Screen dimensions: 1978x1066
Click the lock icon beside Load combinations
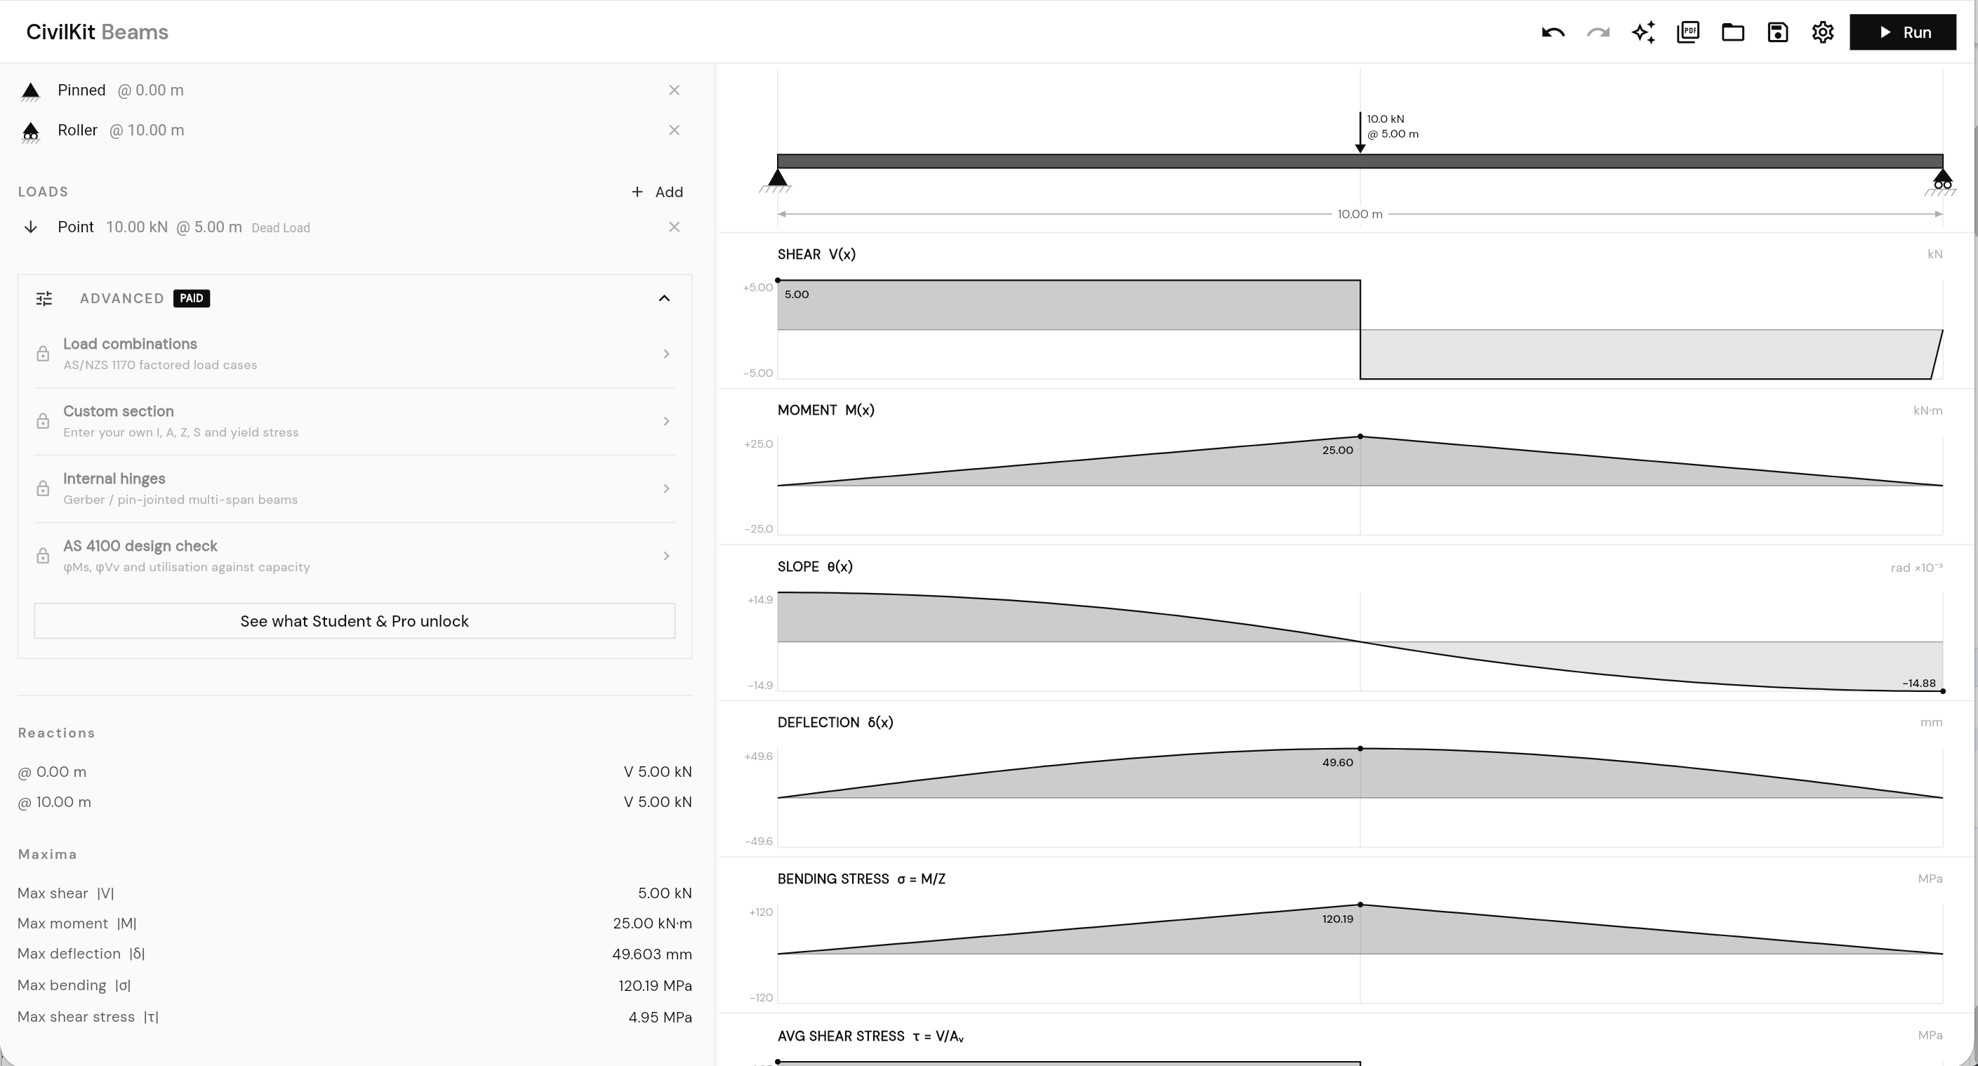(x=43, y=354)
